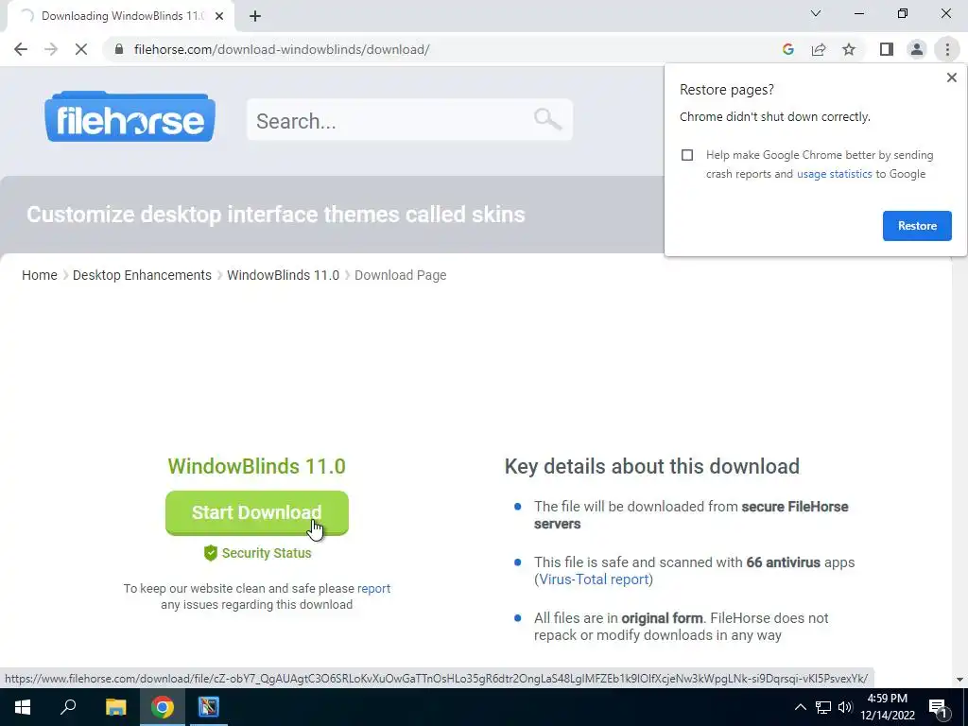This screenshot has width=968, height=726.
Task: Click 'Key details about this download' heading
Action: point(652,466)
